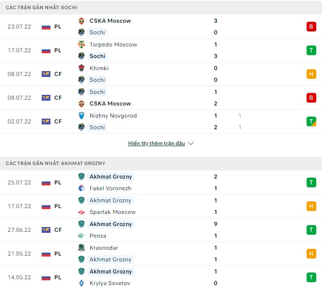The width and height of the screenshot is (325, 288).
Task: Click the green T badge for Torpedo Moscow vs Sochi
Action: click(311, 50)
